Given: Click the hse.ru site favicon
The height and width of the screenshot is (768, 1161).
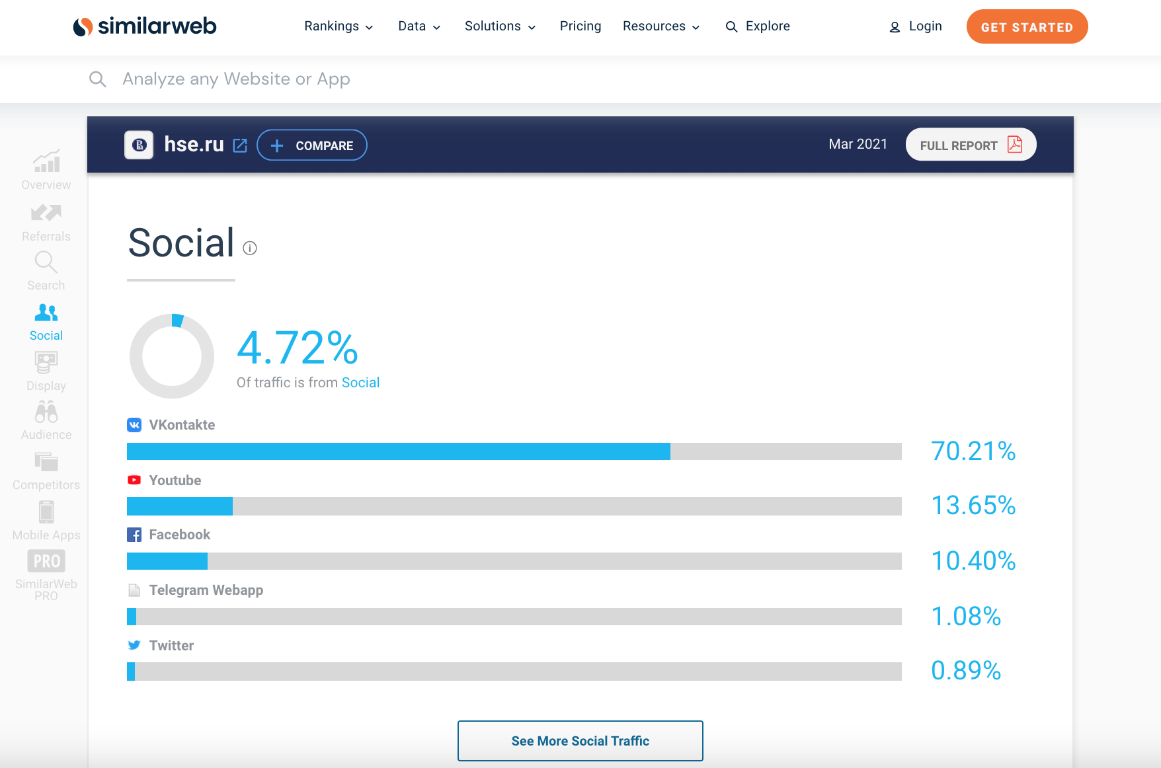Looking at the screenshot, I should [139, 145].
